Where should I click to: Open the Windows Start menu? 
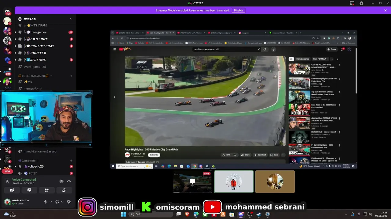[123, 214]
